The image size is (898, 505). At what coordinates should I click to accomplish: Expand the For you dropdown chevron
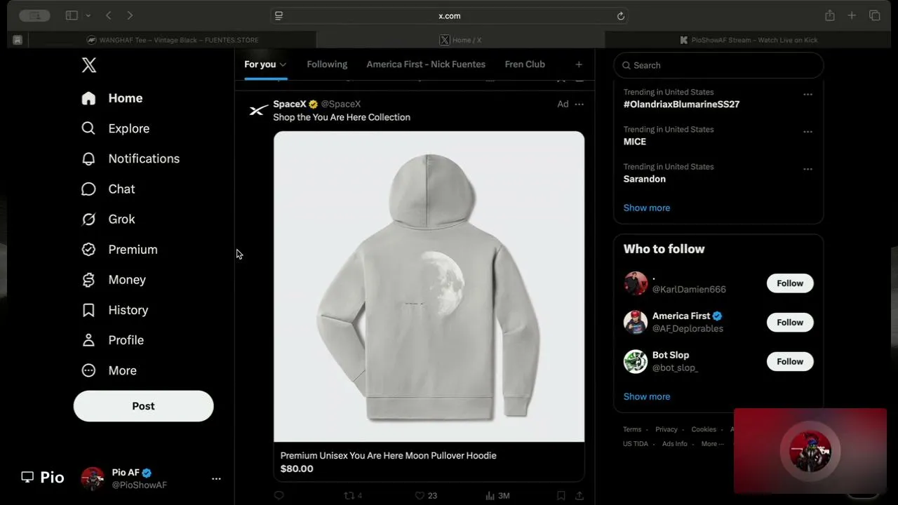283,65
